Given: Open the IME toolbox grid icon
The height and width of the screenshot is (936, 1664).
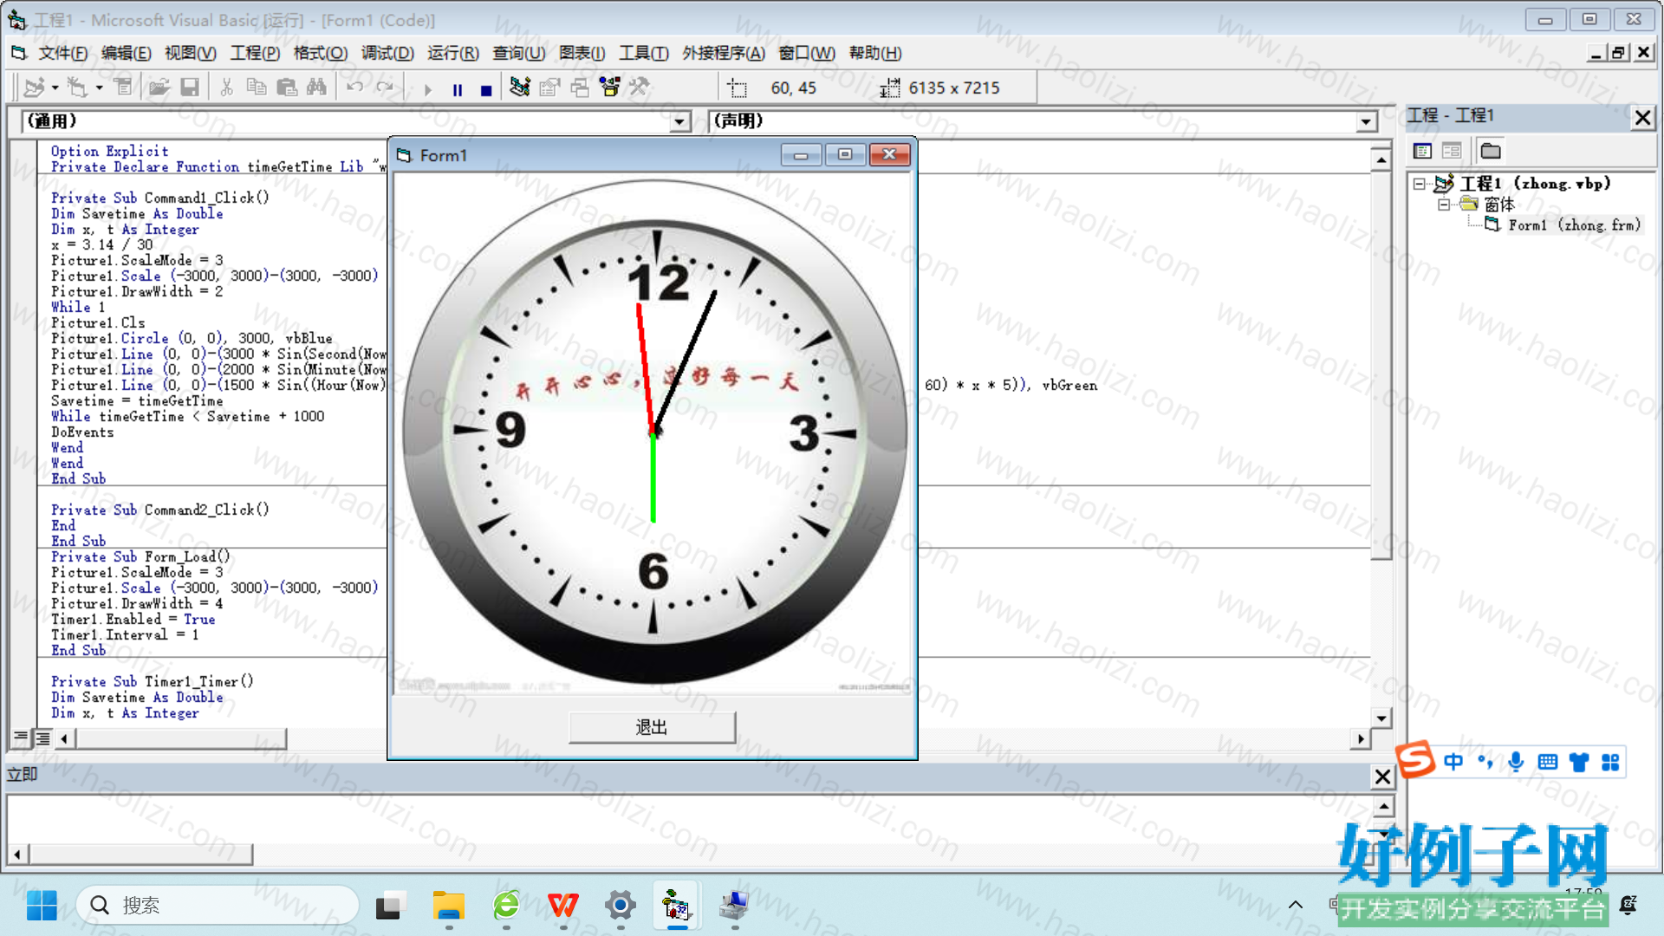Looking at the screenshot, I should [x=1610, y=762].
